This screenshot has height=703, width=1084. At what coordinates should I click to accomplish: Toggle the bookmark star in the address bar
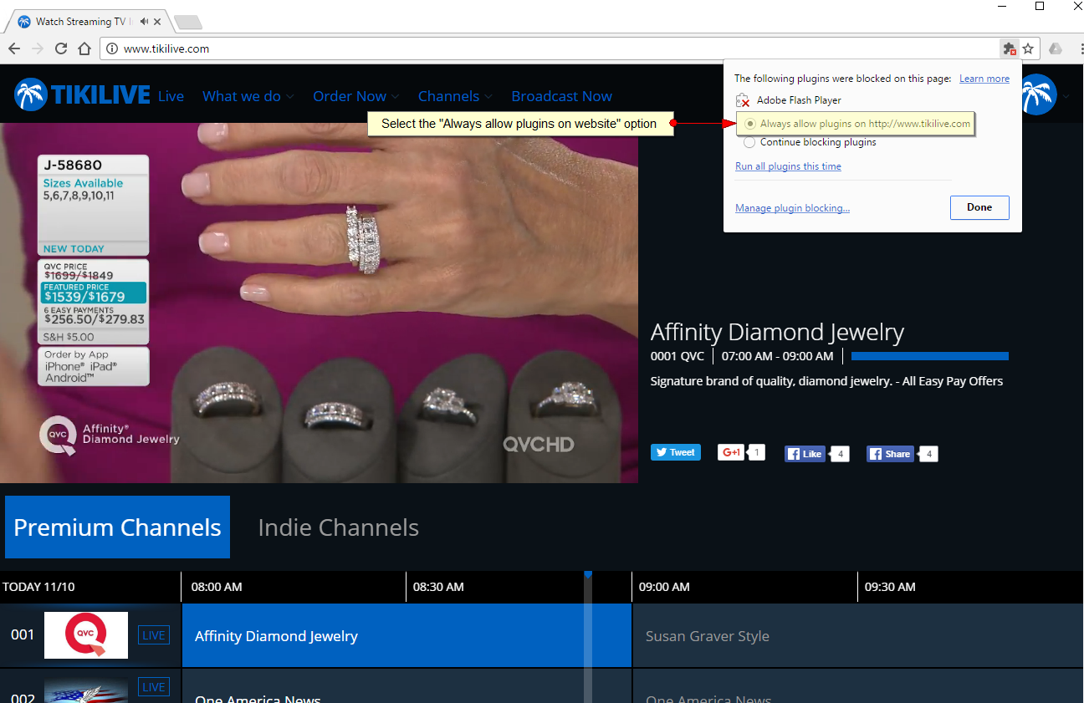(x=1028, y=48)
